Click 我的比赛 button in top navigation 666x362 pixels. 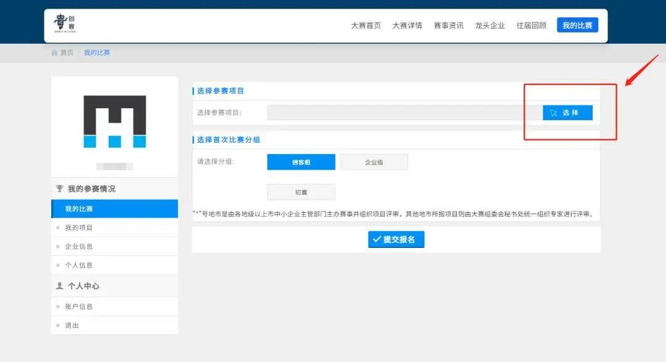(577, 25)
